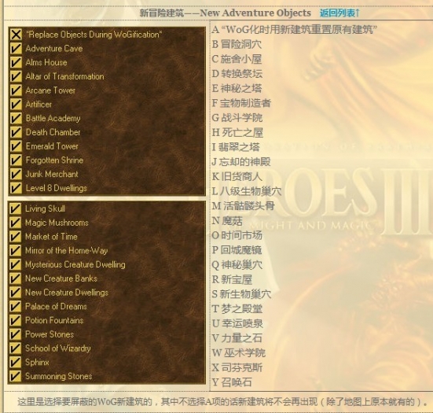Disable the Artificer checkbox
The image size is (433, 413).
[x=16, y=104]
